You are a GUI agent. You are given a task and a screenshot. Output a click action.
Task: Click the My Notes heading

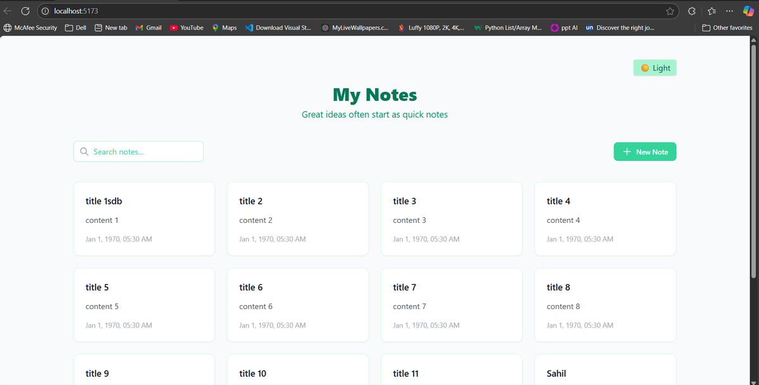tap(375, 95)
